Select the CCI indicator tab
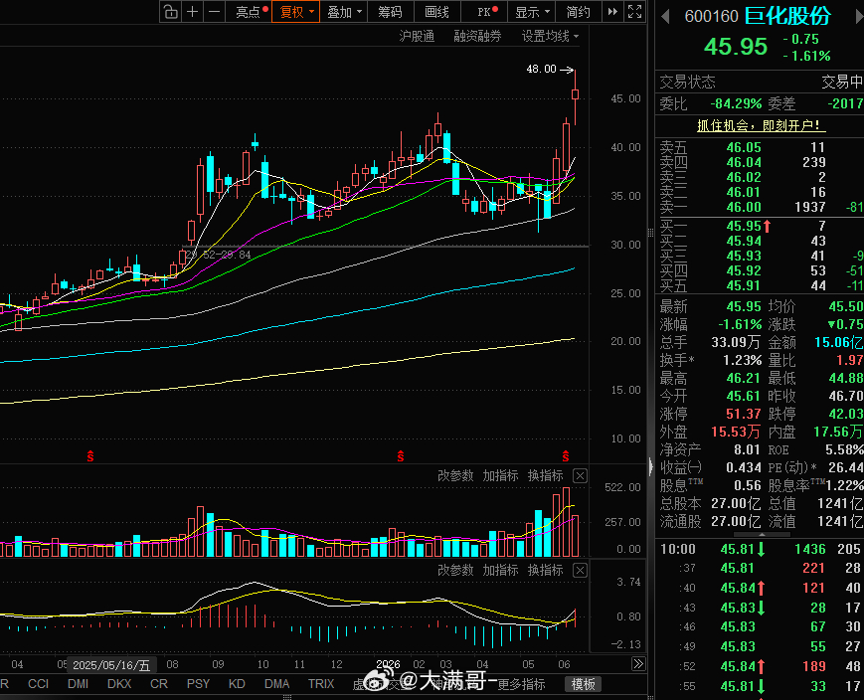Screen dimensions: 864x700 (x=38, y=684)
